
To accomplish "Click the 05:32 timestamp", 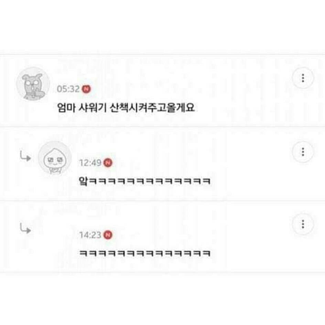I will tap(68, 89).
